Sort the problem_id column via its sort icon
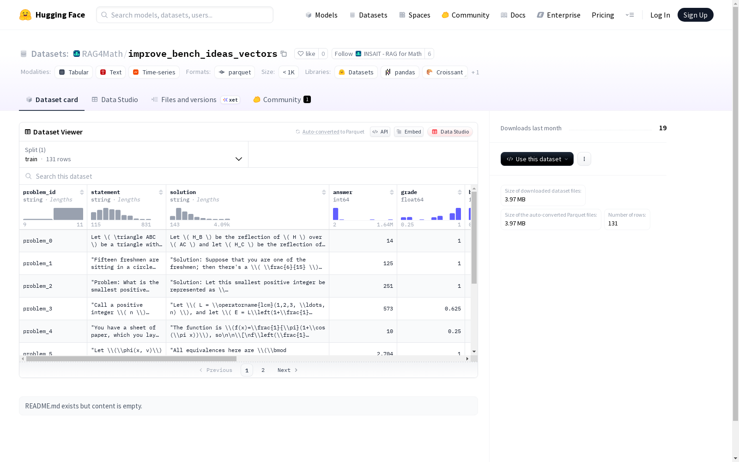This screenshot has width=739, height=462. [82, 192]
